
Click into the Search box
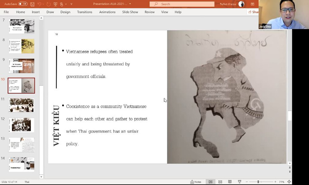[182, 4]
